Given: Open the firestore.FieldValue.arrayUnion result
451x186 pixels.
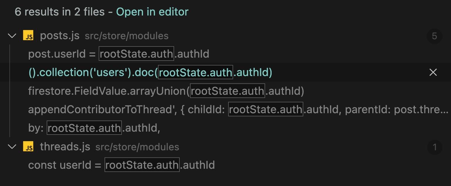Looking at the screenshot, I should point(166,91).
